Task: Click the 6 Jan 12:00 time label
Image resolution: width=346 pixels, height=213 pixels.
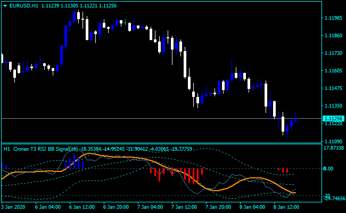Action: click(82, 207)
